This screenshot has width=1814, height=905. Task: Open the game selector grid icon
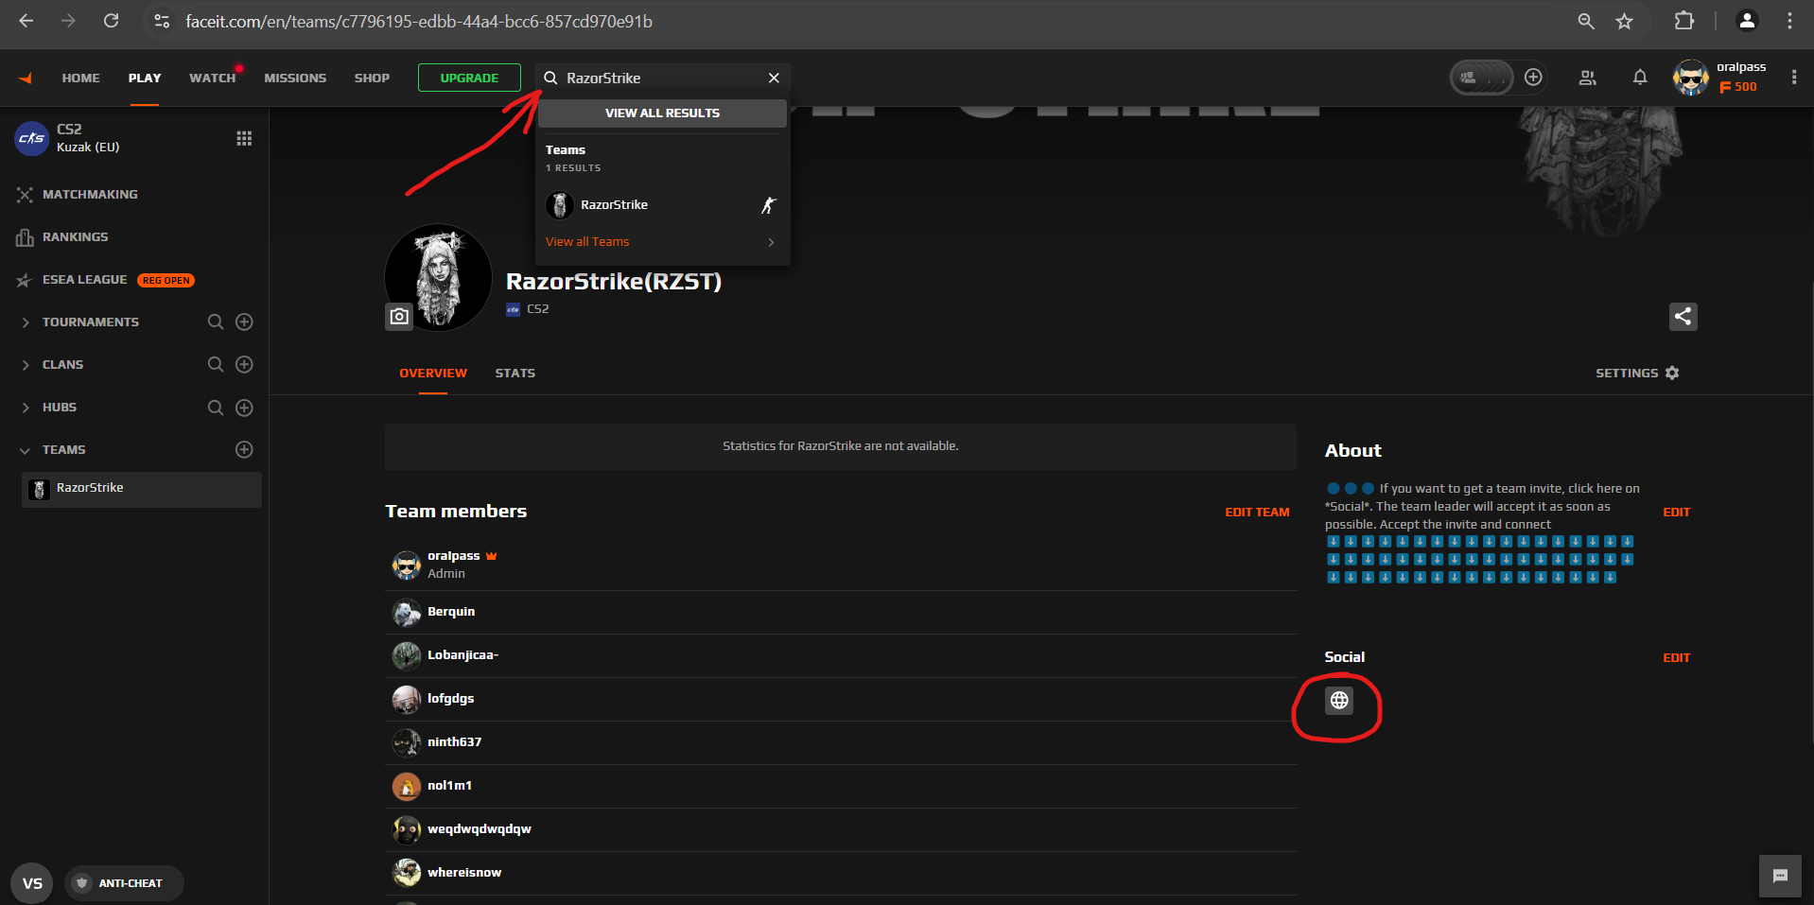click(x=244, y=138)
